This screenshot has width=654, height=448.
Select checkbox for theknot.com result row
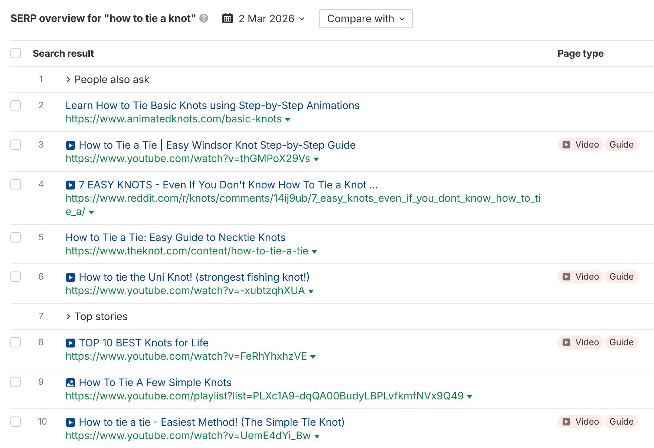point(16,237)
